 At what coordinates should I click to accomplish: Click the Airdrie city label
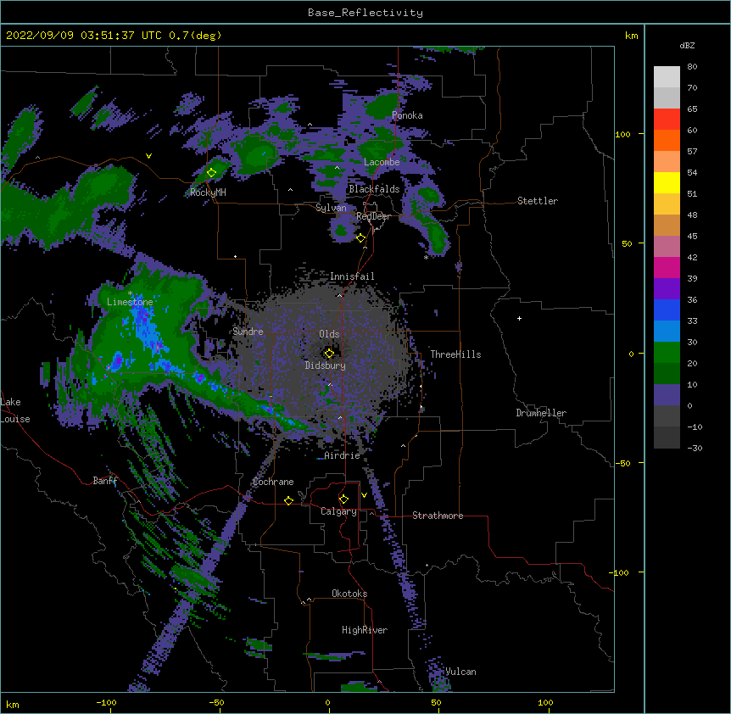tap(342, 455)
